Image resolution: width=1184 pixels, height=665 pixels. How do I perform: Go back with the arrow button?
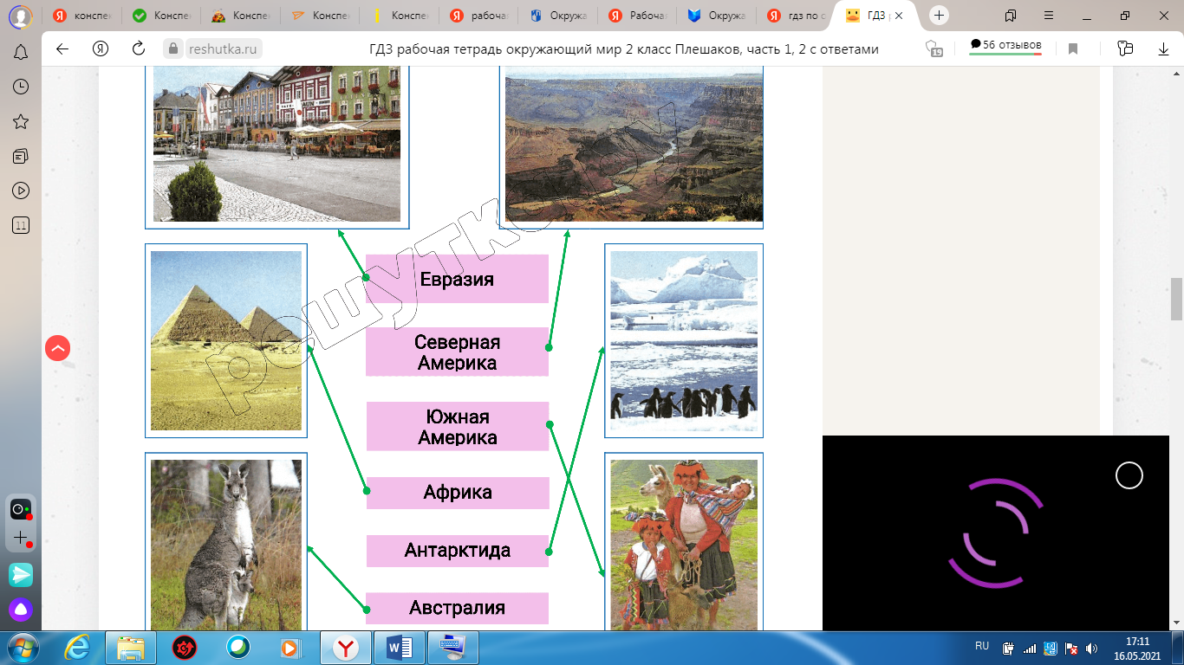[62, 49]
